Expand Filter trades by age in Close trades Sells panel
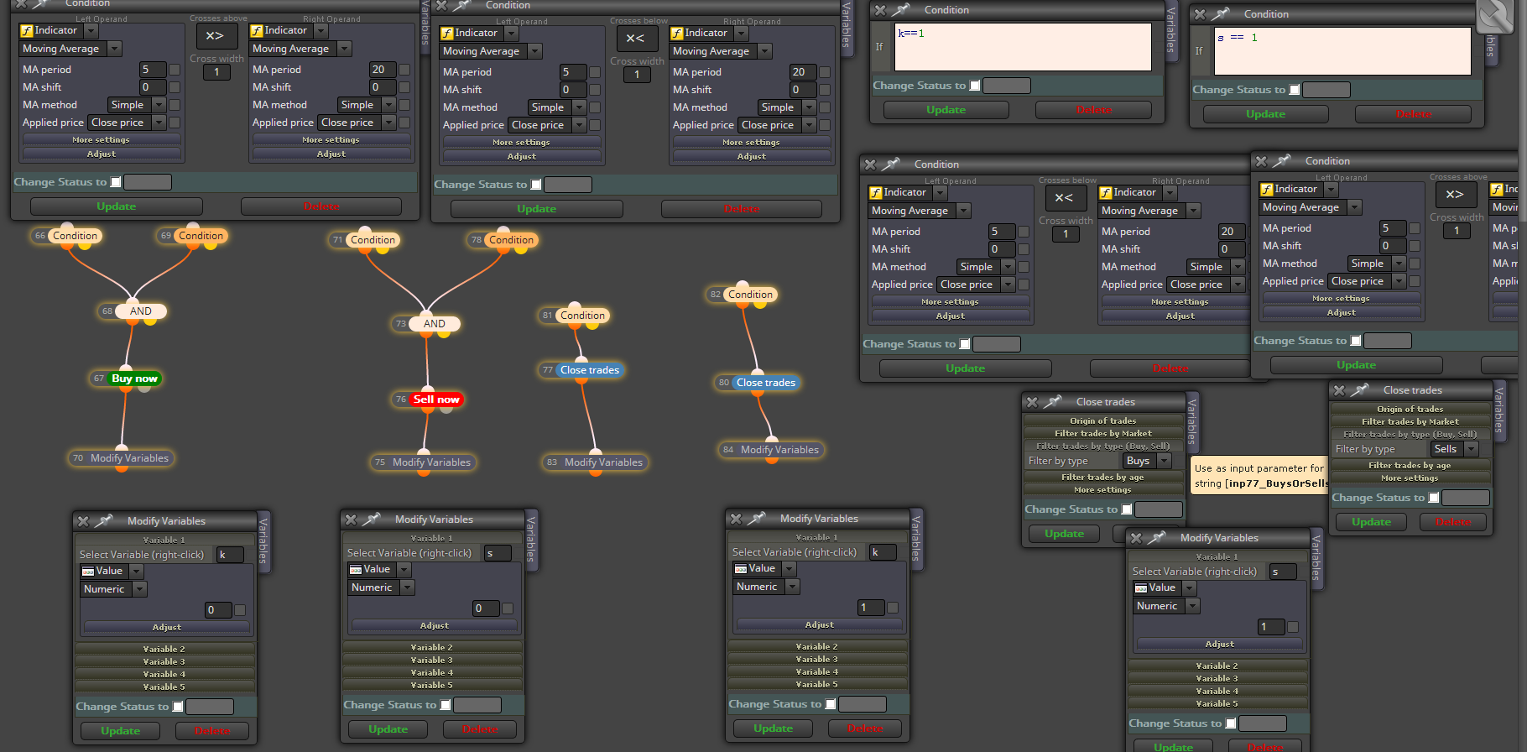 pyautogui.click(x=1410, y=466)
